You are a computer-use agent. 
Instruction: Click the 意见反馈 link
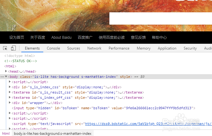coord(138,38)
